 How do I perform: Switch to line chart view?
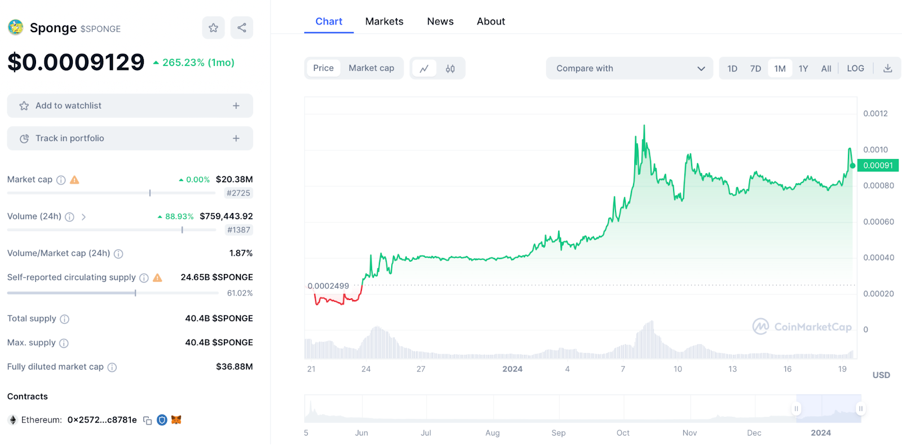(x=425, y=68)
